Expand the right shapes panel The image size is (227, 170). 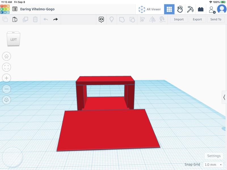tap(224, 97)
